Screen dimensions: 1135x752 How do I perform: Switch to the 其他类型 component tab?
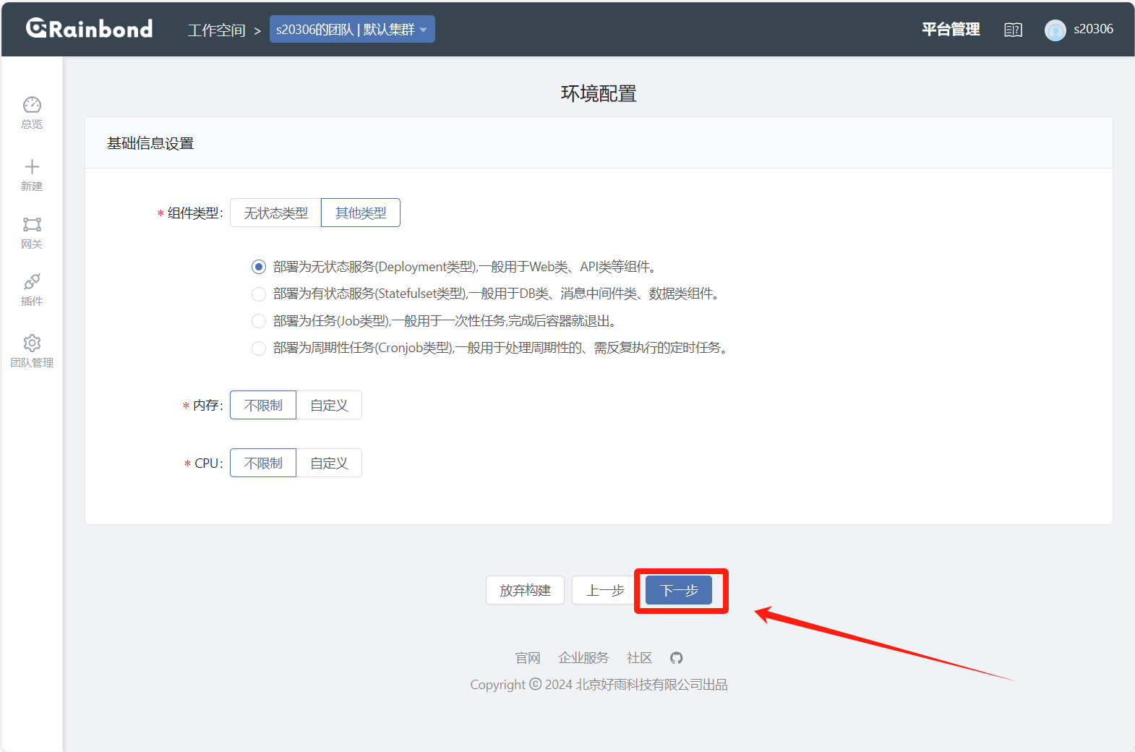(x=361, y=213)
